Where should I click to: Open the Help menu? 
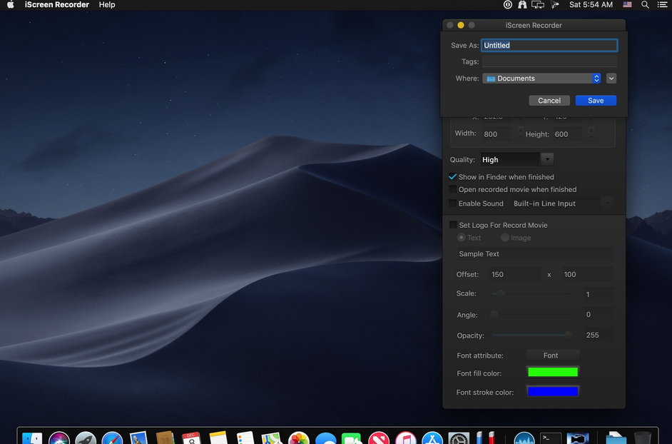tap(107, 5)
